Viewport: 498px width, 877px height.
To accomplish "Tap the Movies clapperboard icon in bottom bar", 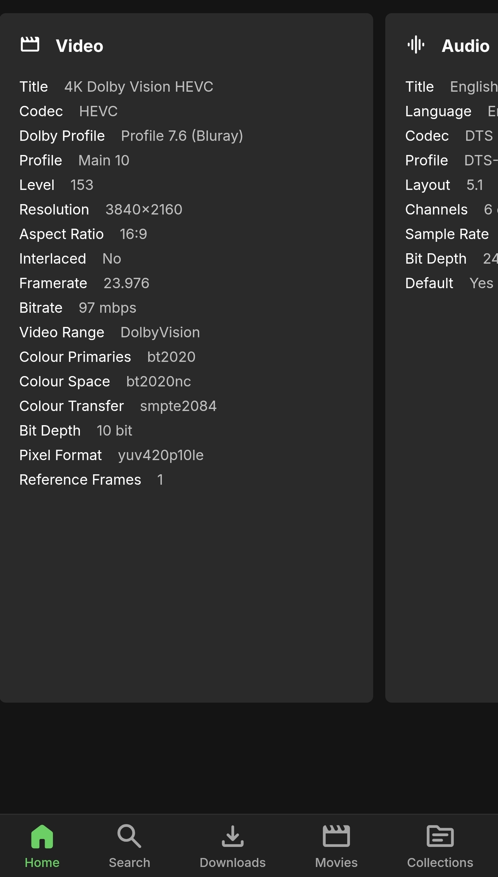I will point(336,837).
